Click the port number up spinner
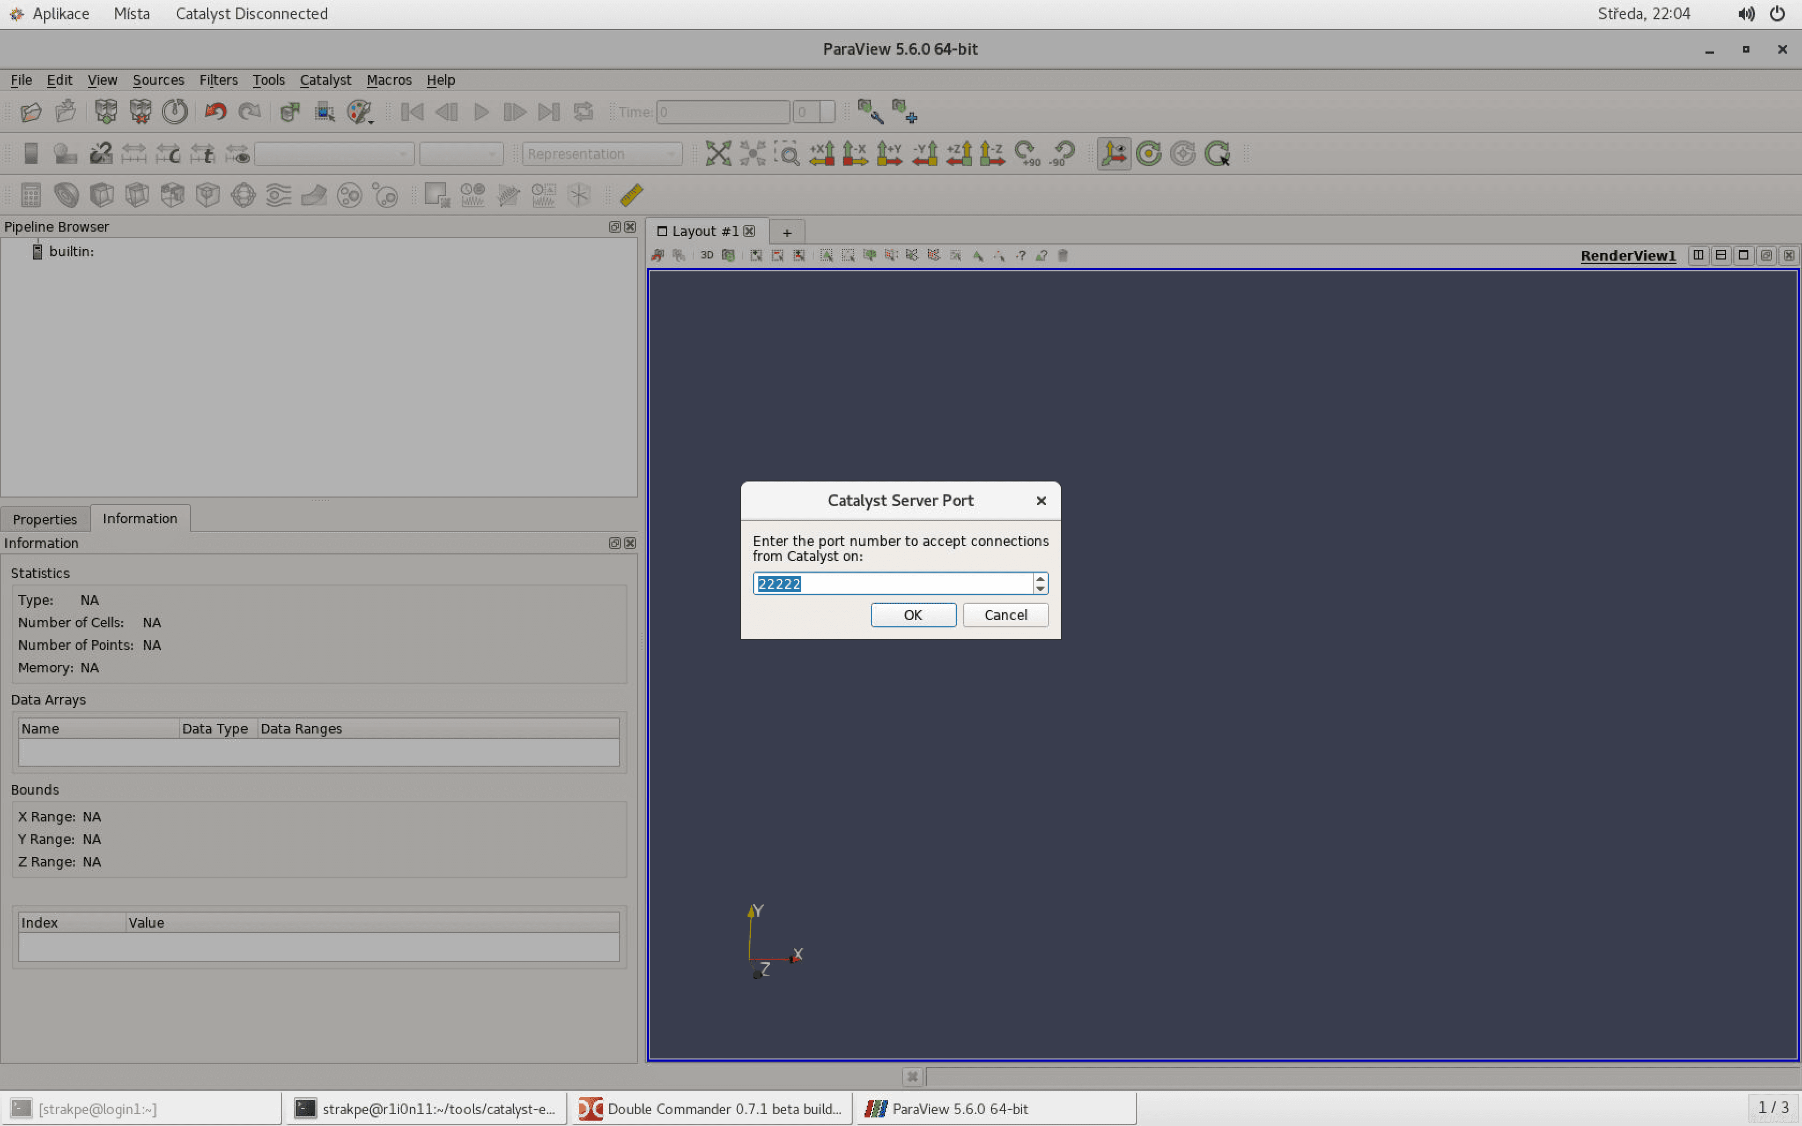Viewport: 1802px width, 1126px height. coord(1039,578)
